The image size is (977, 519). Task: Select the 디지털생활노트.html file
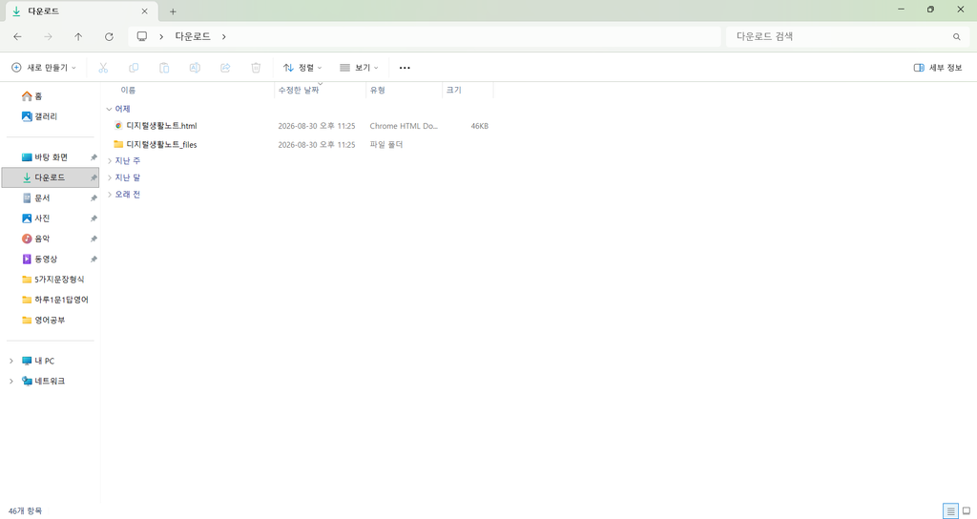[161, 126]
